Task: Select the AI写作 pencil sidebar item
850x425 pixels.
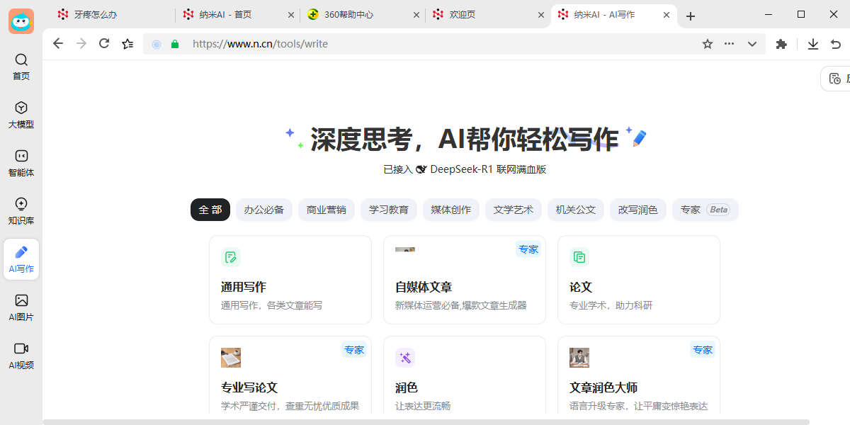Action: point(21,259)
